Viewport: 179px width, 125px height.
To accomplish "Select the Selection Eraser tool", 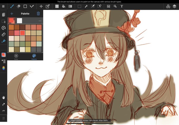I will [99, 6].
